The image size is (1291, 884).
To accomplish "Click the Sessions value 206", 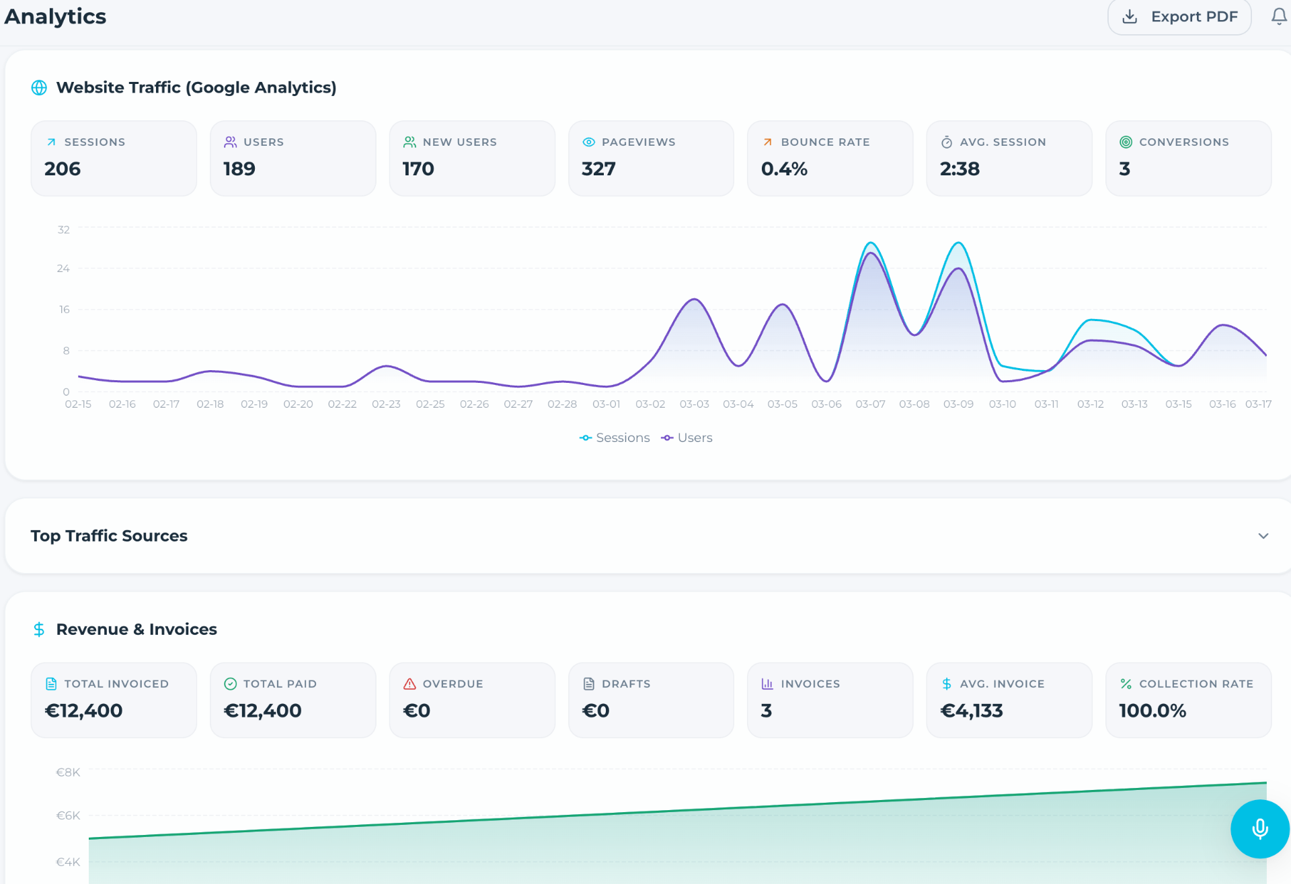I will (63, 169).
